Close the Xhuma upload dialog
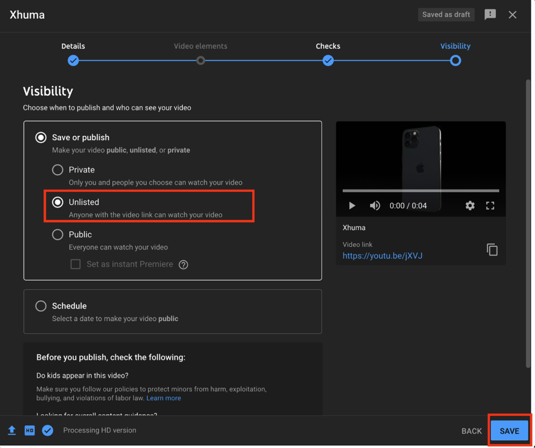Image resolution: width=535 pixels, height=448 pixels. click(512, 15)
